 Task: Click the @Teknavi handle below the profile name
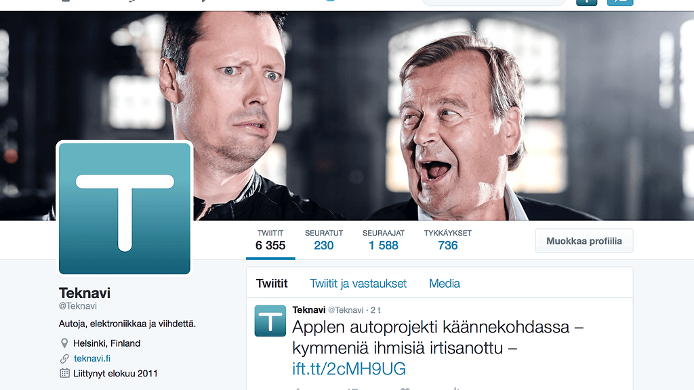coord(78,306)
